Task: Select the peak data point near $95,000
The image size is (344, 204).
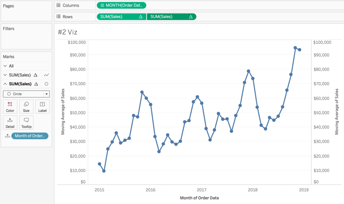Action: pyautogui.click(x=295, y=48)
